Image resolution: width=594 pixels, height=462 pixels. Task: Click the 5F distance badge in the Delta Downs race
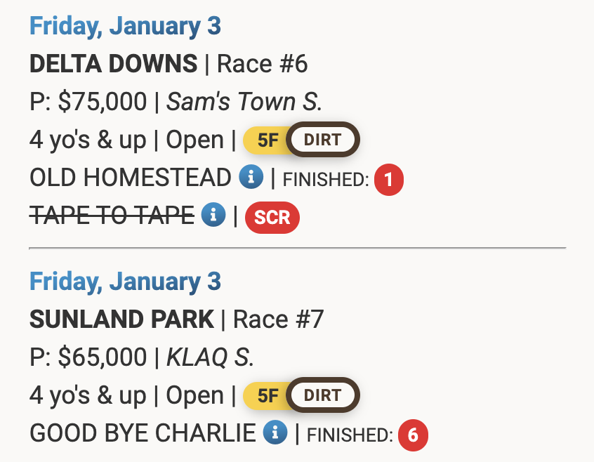coord(268,140)
